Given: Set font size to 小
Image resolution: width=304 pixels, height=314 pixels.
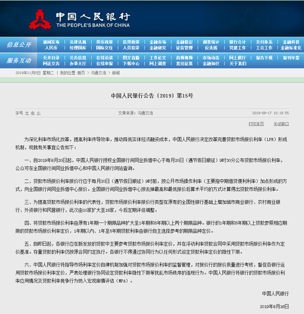Looking at the screenshot, I should (x=38, y=113).
